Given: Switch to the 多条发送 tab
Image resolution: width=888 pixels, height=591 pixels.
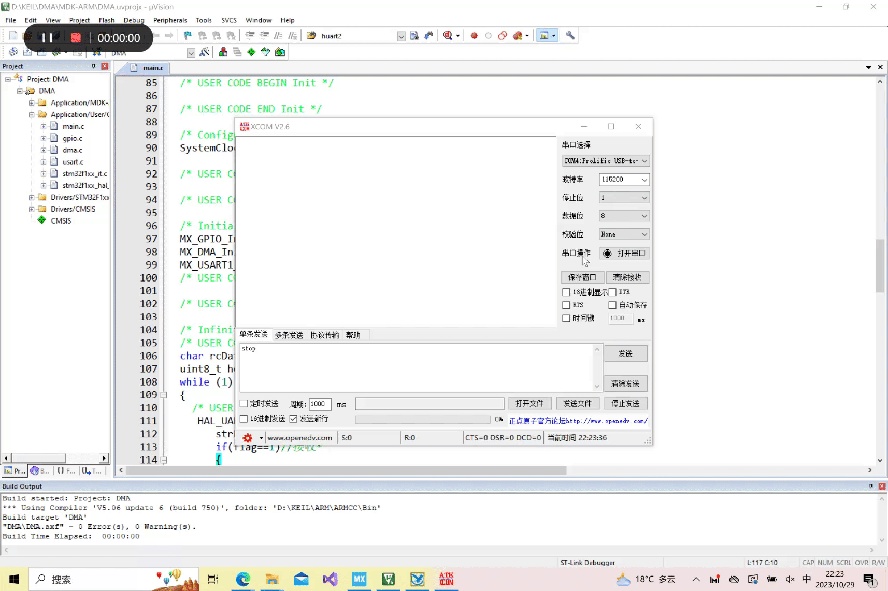Looking at the screenshot, I should click(x=289, y=335).
